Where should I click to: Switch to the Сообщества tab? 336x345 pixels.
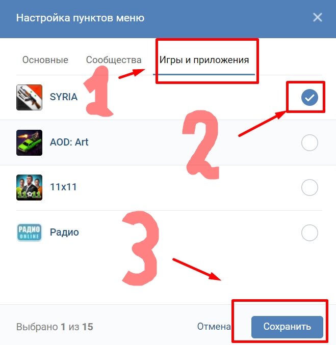point(114,60)
